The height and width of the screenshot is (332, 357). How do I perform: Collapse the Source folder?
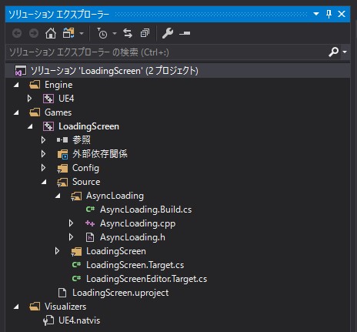point(44,182)
